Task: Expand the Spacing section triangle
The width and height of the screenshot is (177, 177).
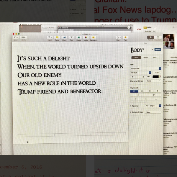Action: click(131, 106)
